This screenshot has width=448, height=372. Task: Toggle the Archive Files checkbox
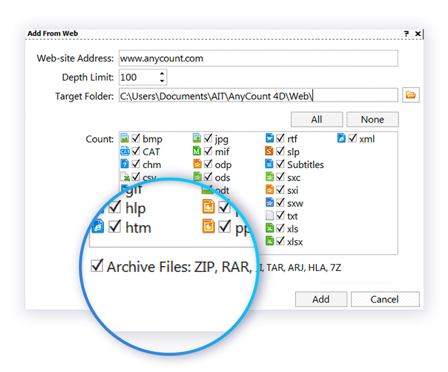click(x=97, y=266)
